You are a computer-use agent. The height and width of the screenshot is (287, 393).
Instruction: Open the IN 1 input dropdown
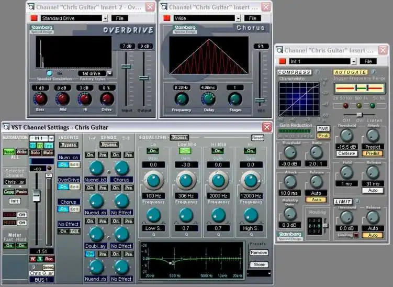click(51, 138)
